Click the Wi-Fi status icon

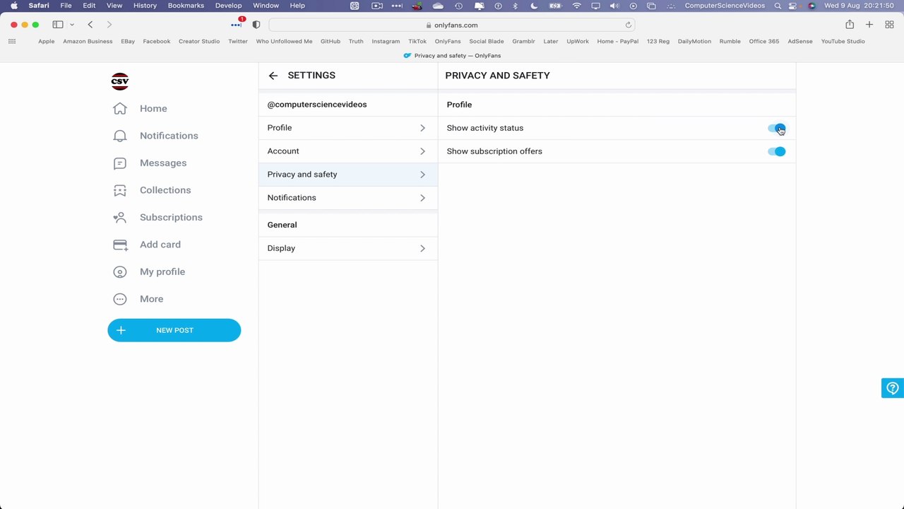pos(577,6)
